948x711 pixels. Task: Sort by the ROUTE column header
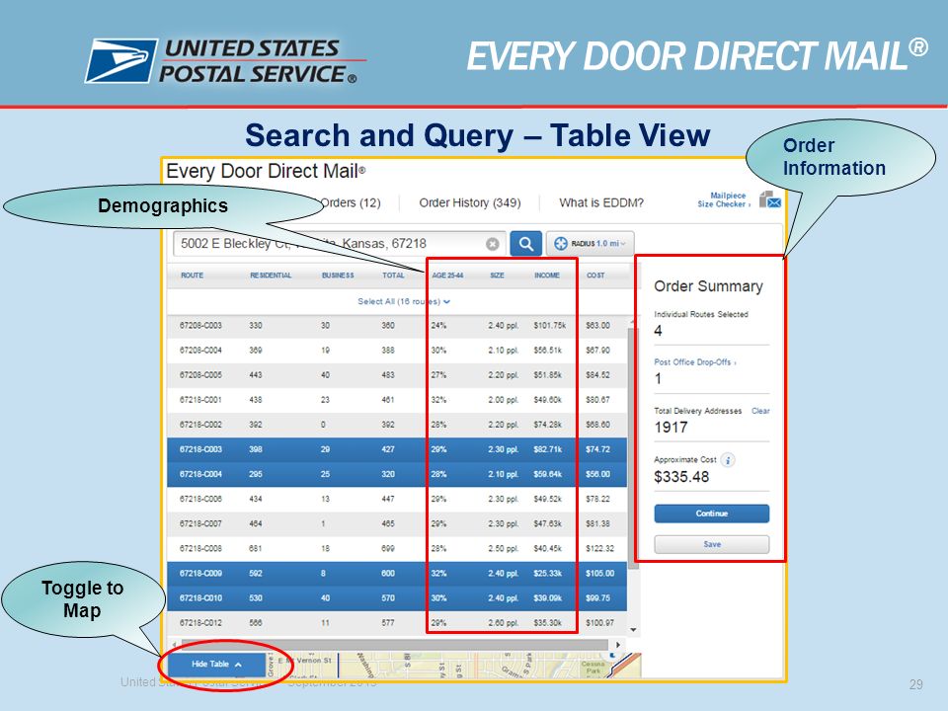[x=192, y=276]
